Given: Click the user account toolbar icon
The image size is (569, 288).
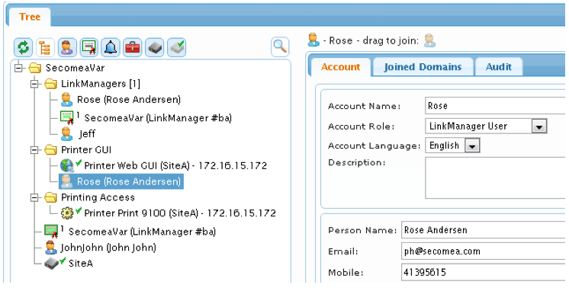Looking at the screenshot, I should click(x=67, y=47).
